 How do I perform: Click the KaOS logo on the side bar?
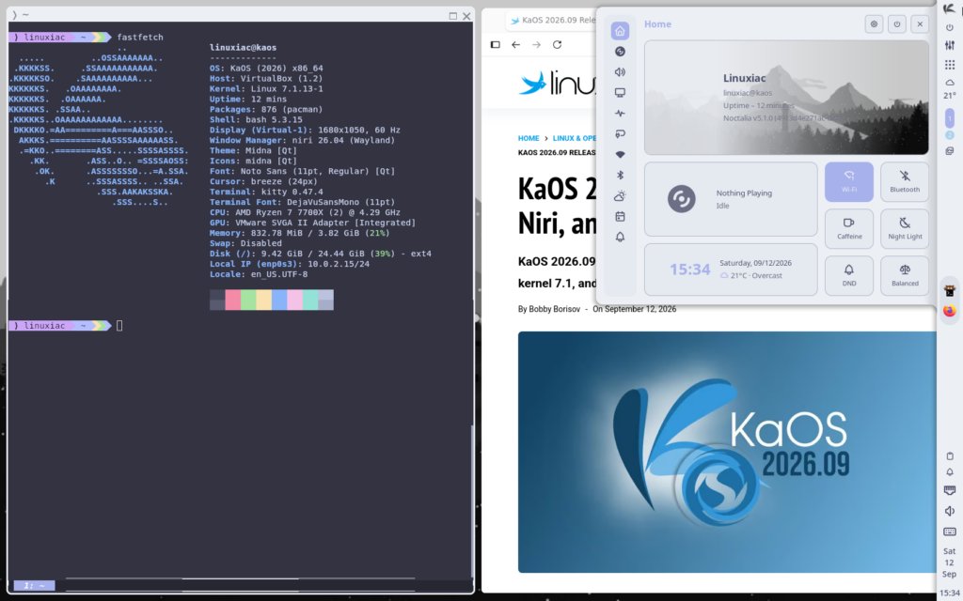click(950, 9)
